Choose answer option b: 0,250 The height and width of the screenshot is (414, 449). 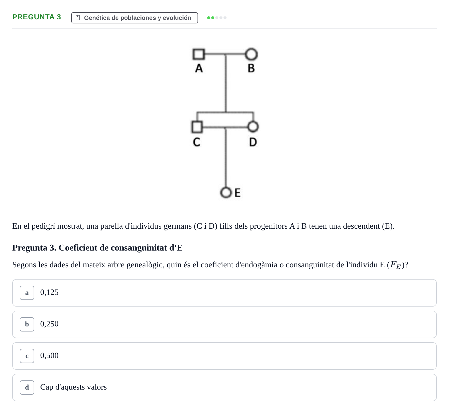pyautogui.click(x=225, y=324)
